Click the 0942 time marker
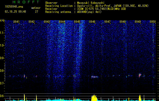 pyautogui.click(x=32, y=22)
